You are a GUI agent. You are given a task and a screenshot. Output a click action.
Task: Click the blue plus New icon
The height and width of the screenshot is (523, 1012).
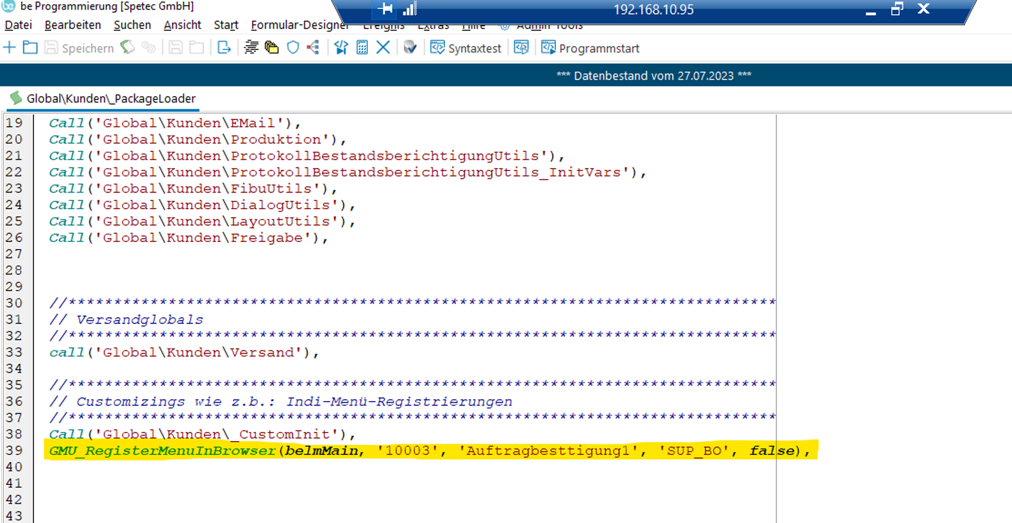[10, 47]
